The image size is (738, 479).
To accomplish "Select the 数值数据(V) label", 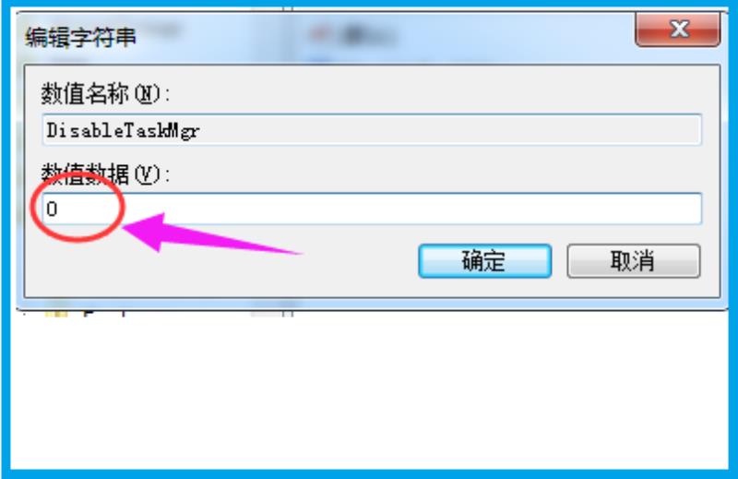I will click(x=105, y=174).
